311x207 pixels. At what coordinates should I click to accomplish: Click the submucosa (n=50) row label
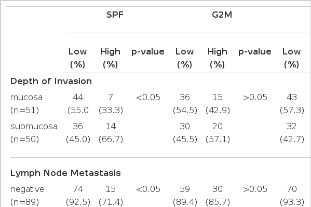(34, 133)
